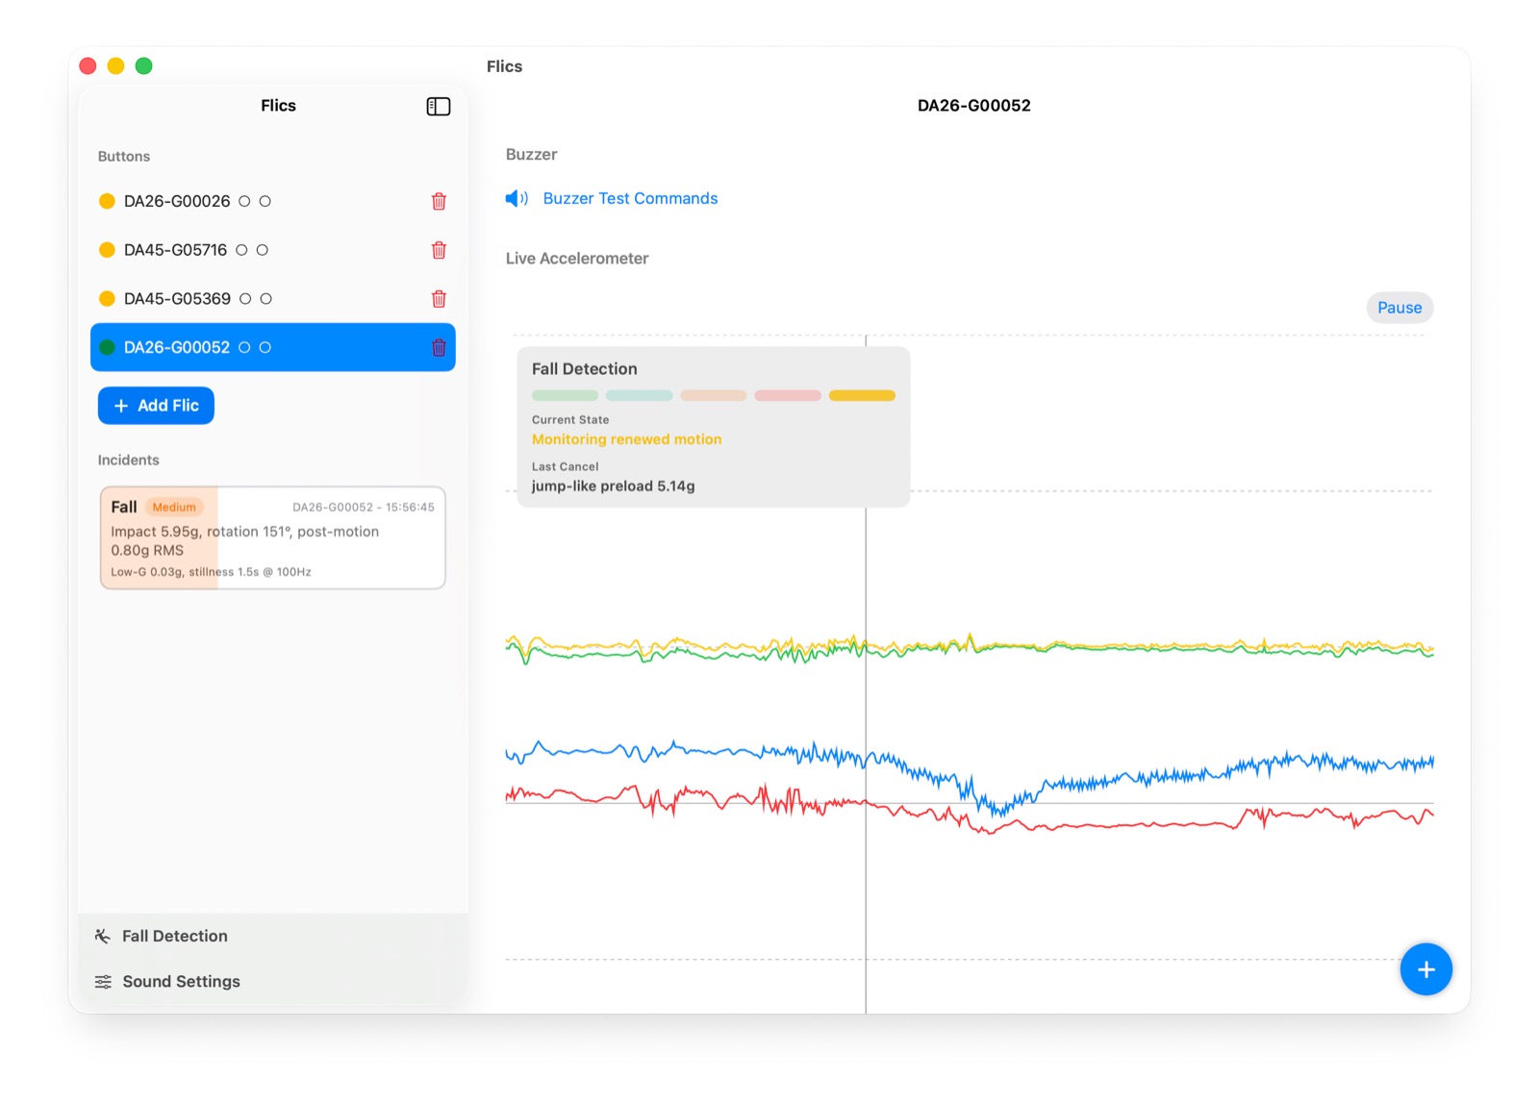Click second circle indicator of DA26-G00052
The width and height of the screenshot is (1539, 1104).
(x=265, y=347)
